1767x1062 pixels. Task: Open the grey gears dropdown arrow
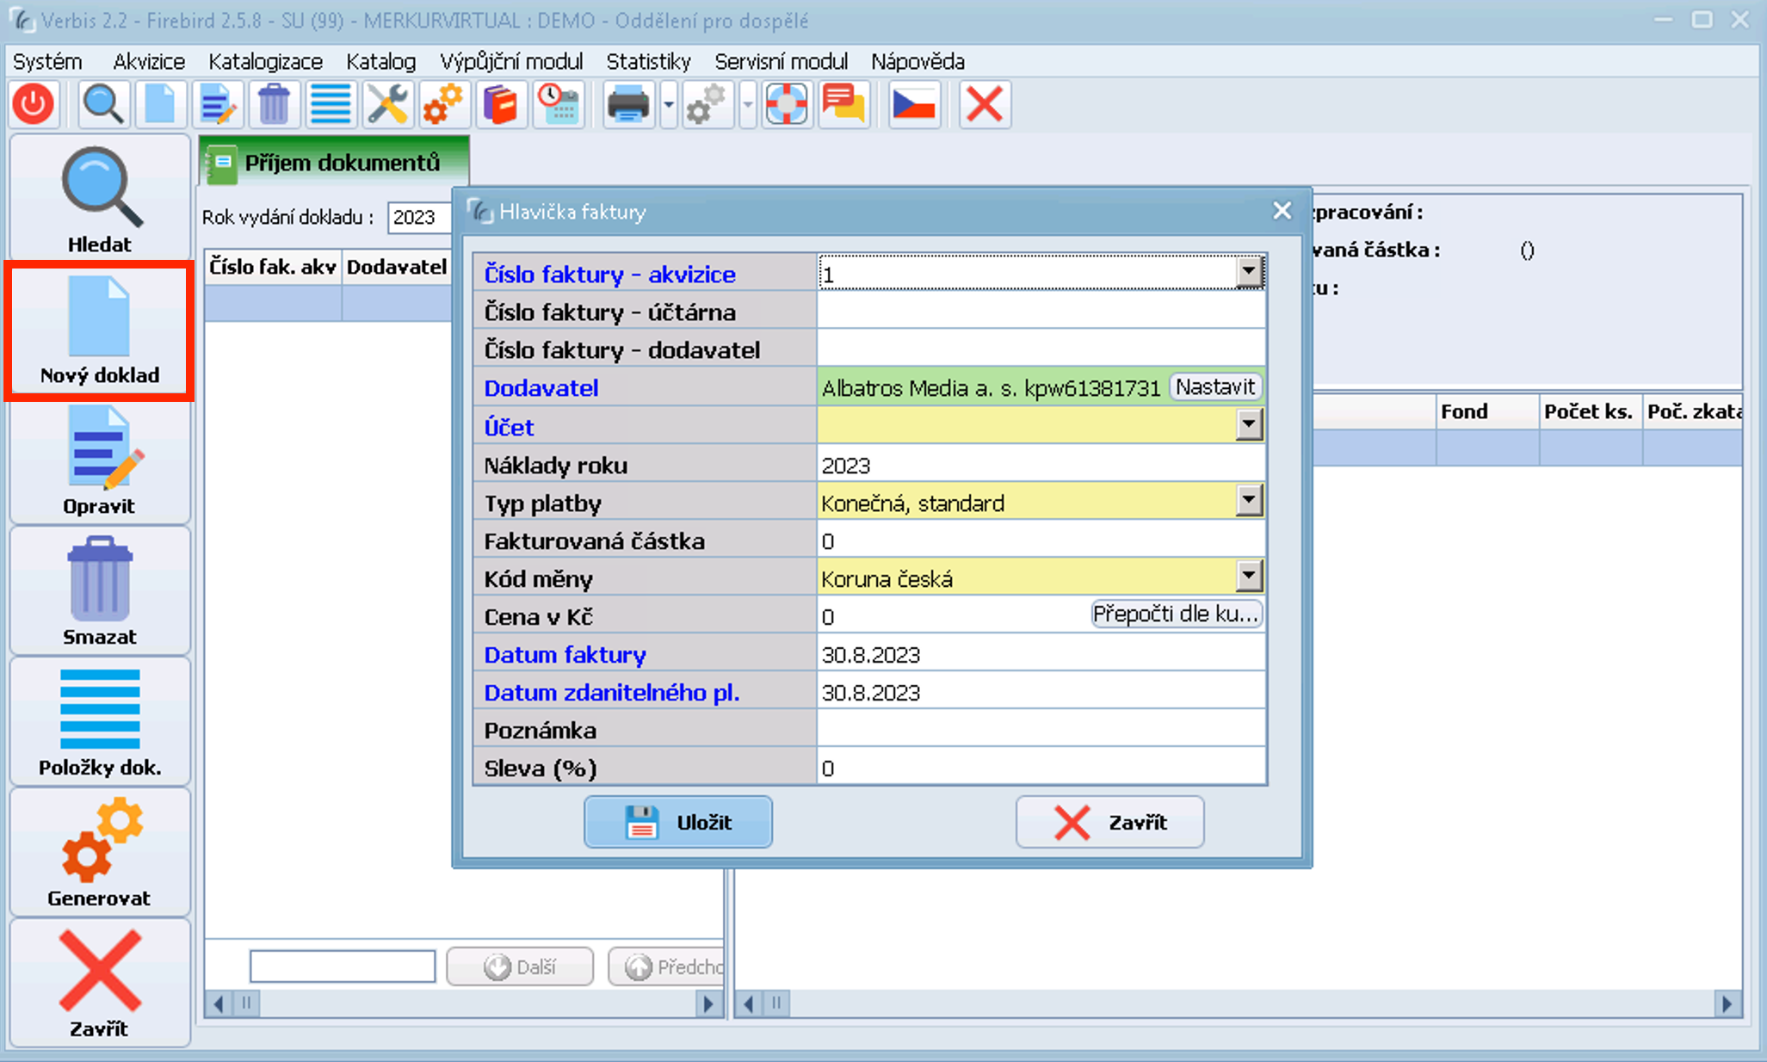[748, 105]
